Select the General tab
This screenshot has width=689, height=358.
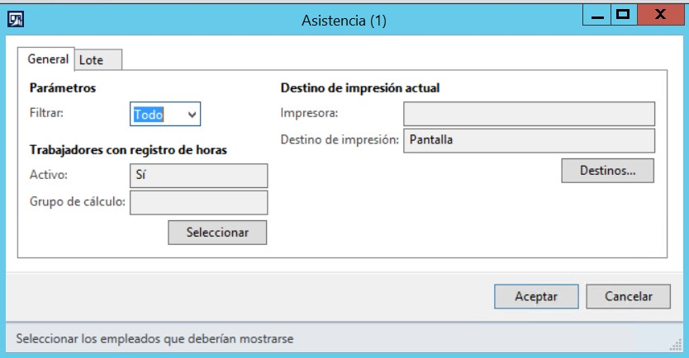click(46, 59)
